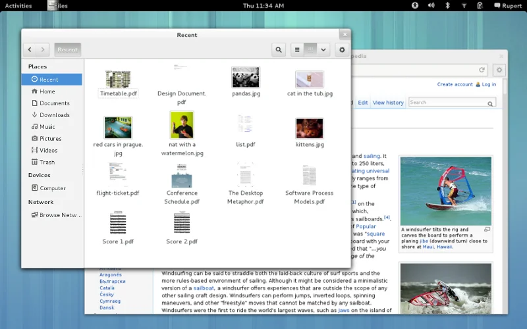The height and width of the screenshot is (329, 527).
Task: Click the search magnifier in Files toolbar
Action: point(279,49)
